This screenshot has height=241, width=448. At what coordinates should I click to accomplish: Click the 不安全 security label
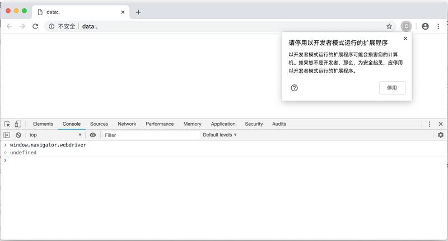[67, 26]
